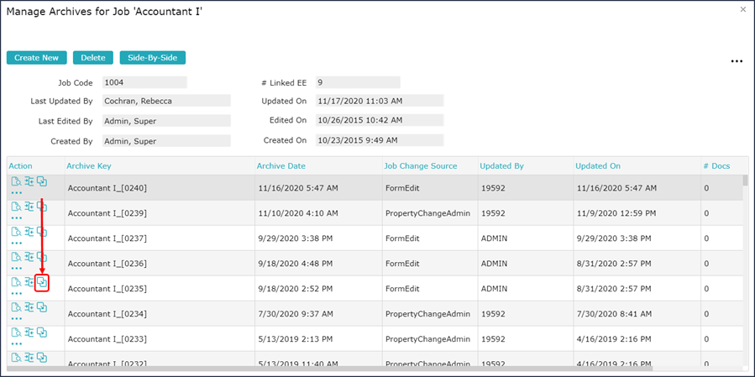The image size is (755, 377).
Task: Click the Job Change Source column header
Action: coord(420,166)
